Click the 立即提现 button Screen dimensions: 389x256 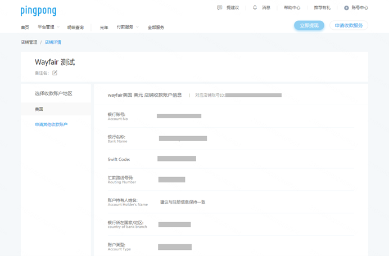309,25
